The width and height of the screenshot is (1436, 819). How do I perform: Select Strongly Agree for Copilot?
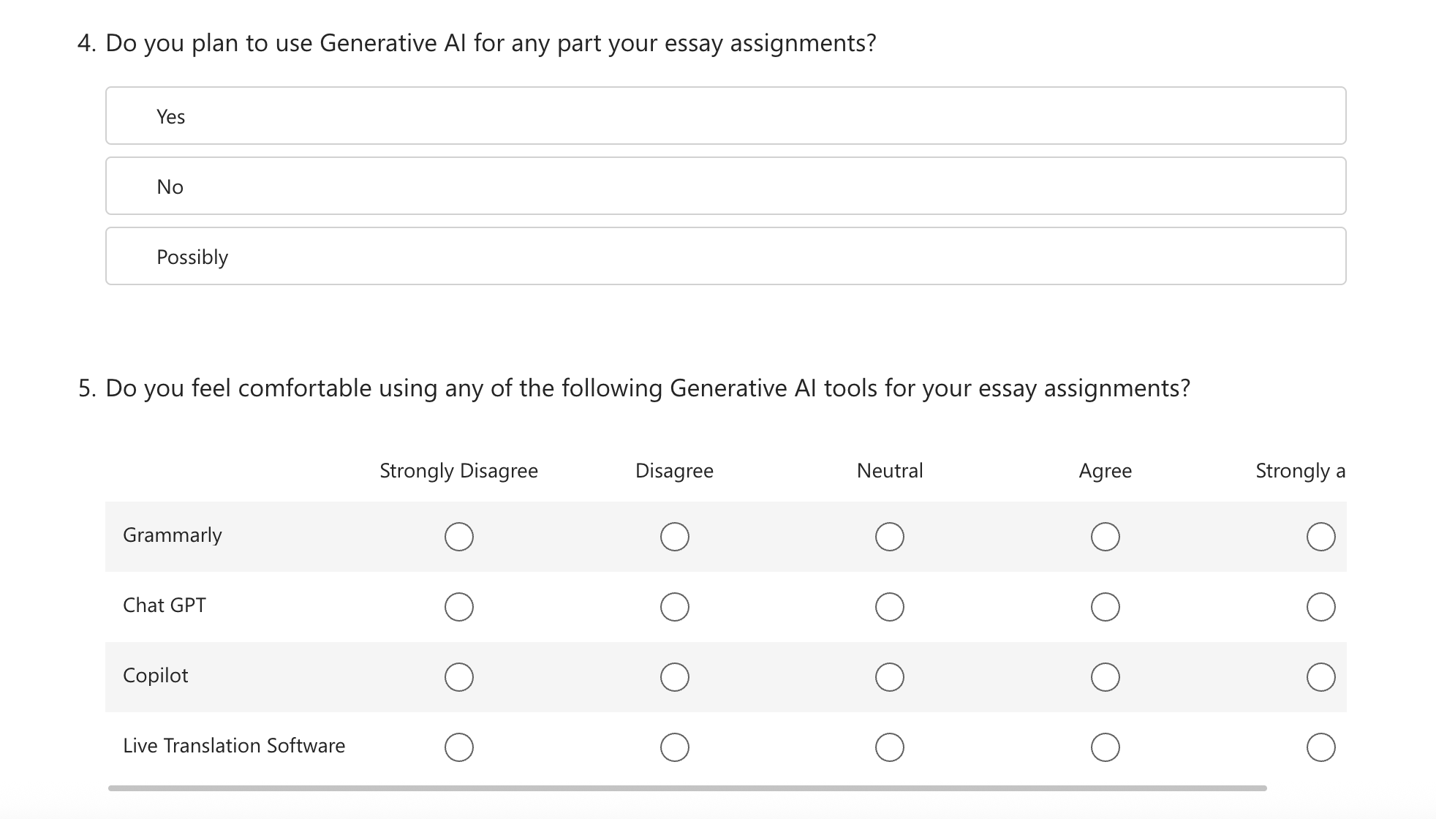1320,676
